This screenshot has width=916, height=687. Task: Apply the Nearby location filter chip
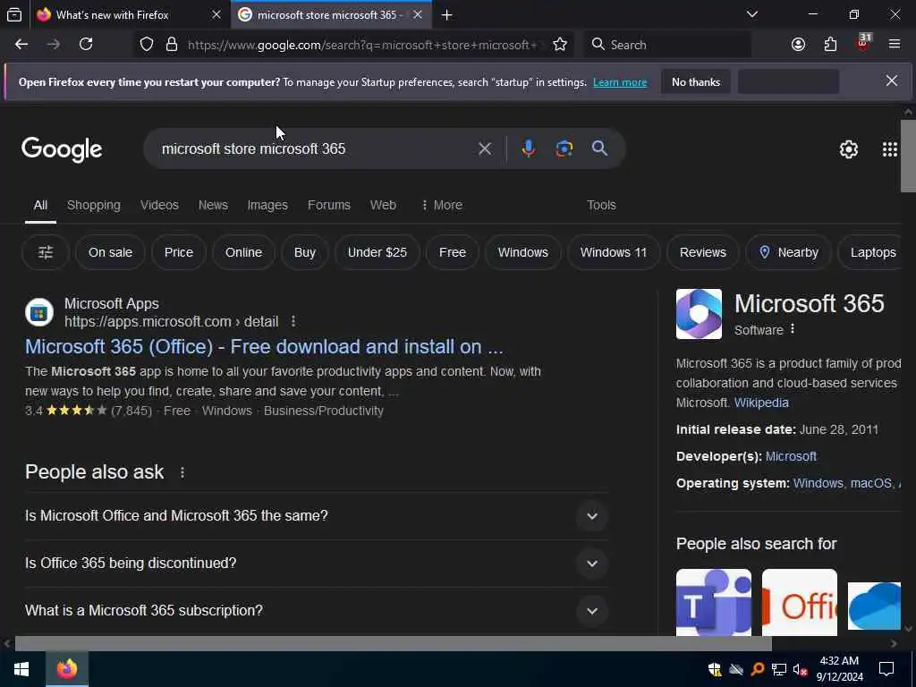tap(789, 252)
